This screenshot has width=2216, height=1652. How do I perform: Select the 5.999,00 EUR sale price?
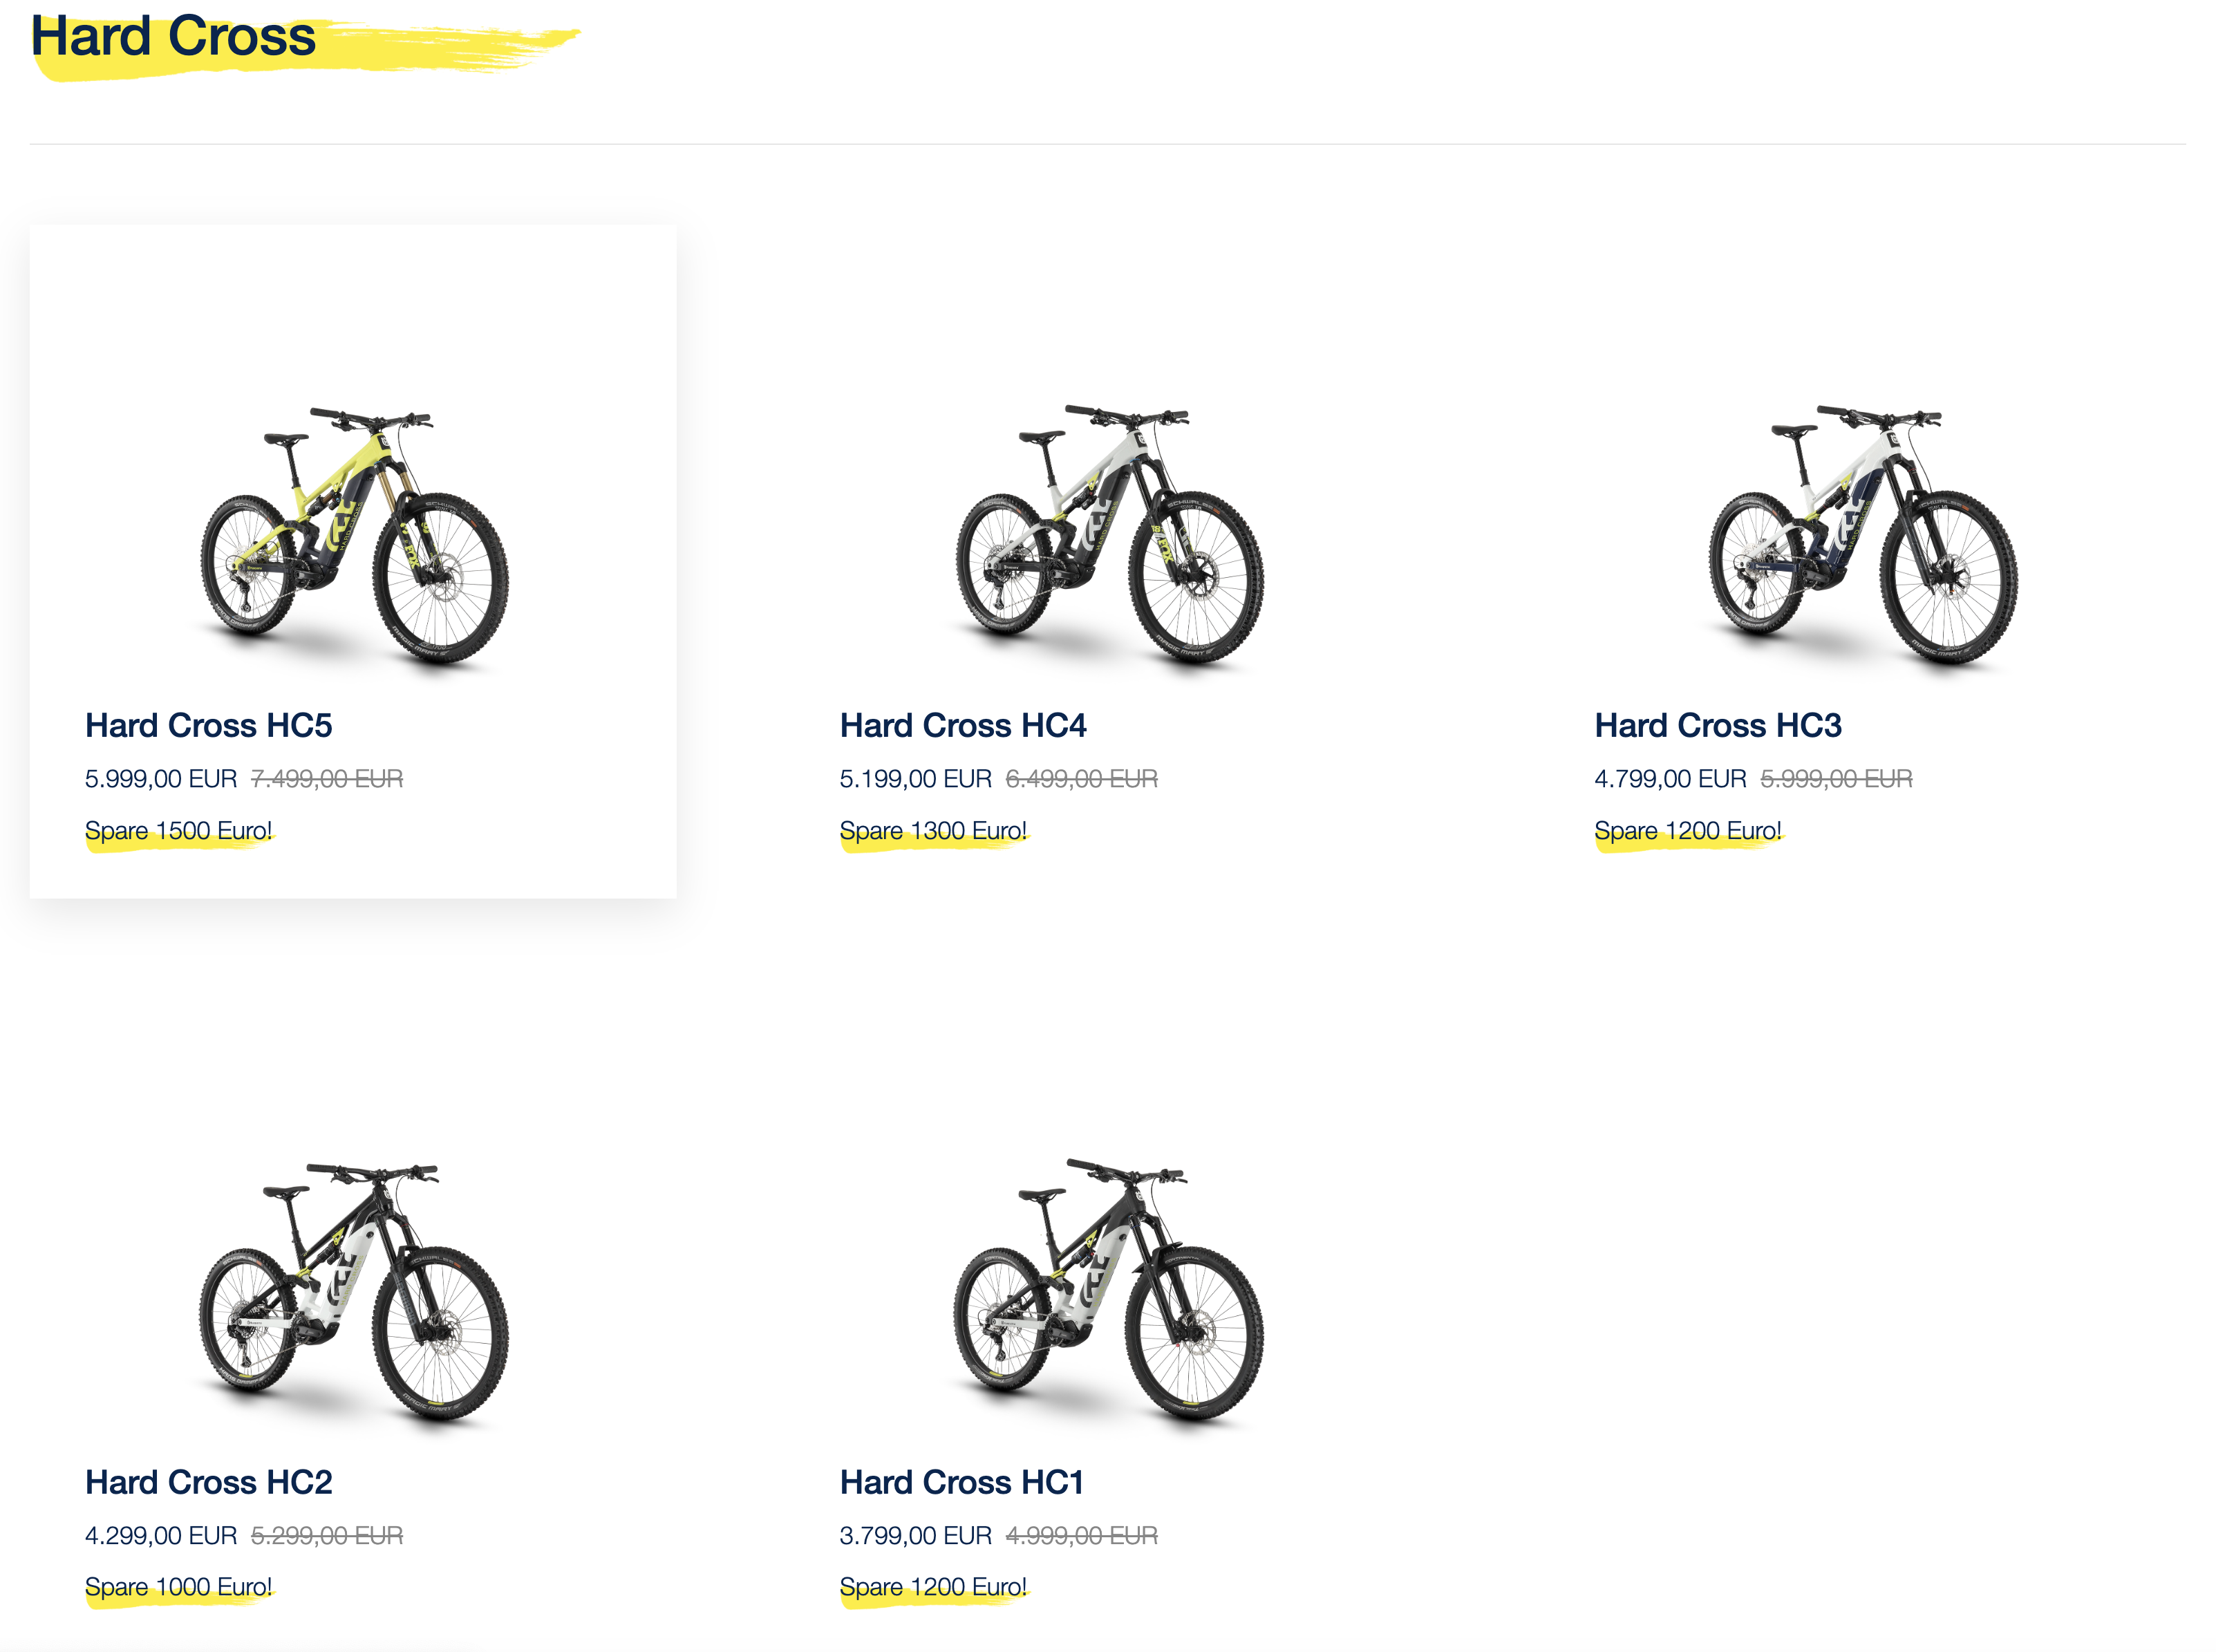[161, 778]
